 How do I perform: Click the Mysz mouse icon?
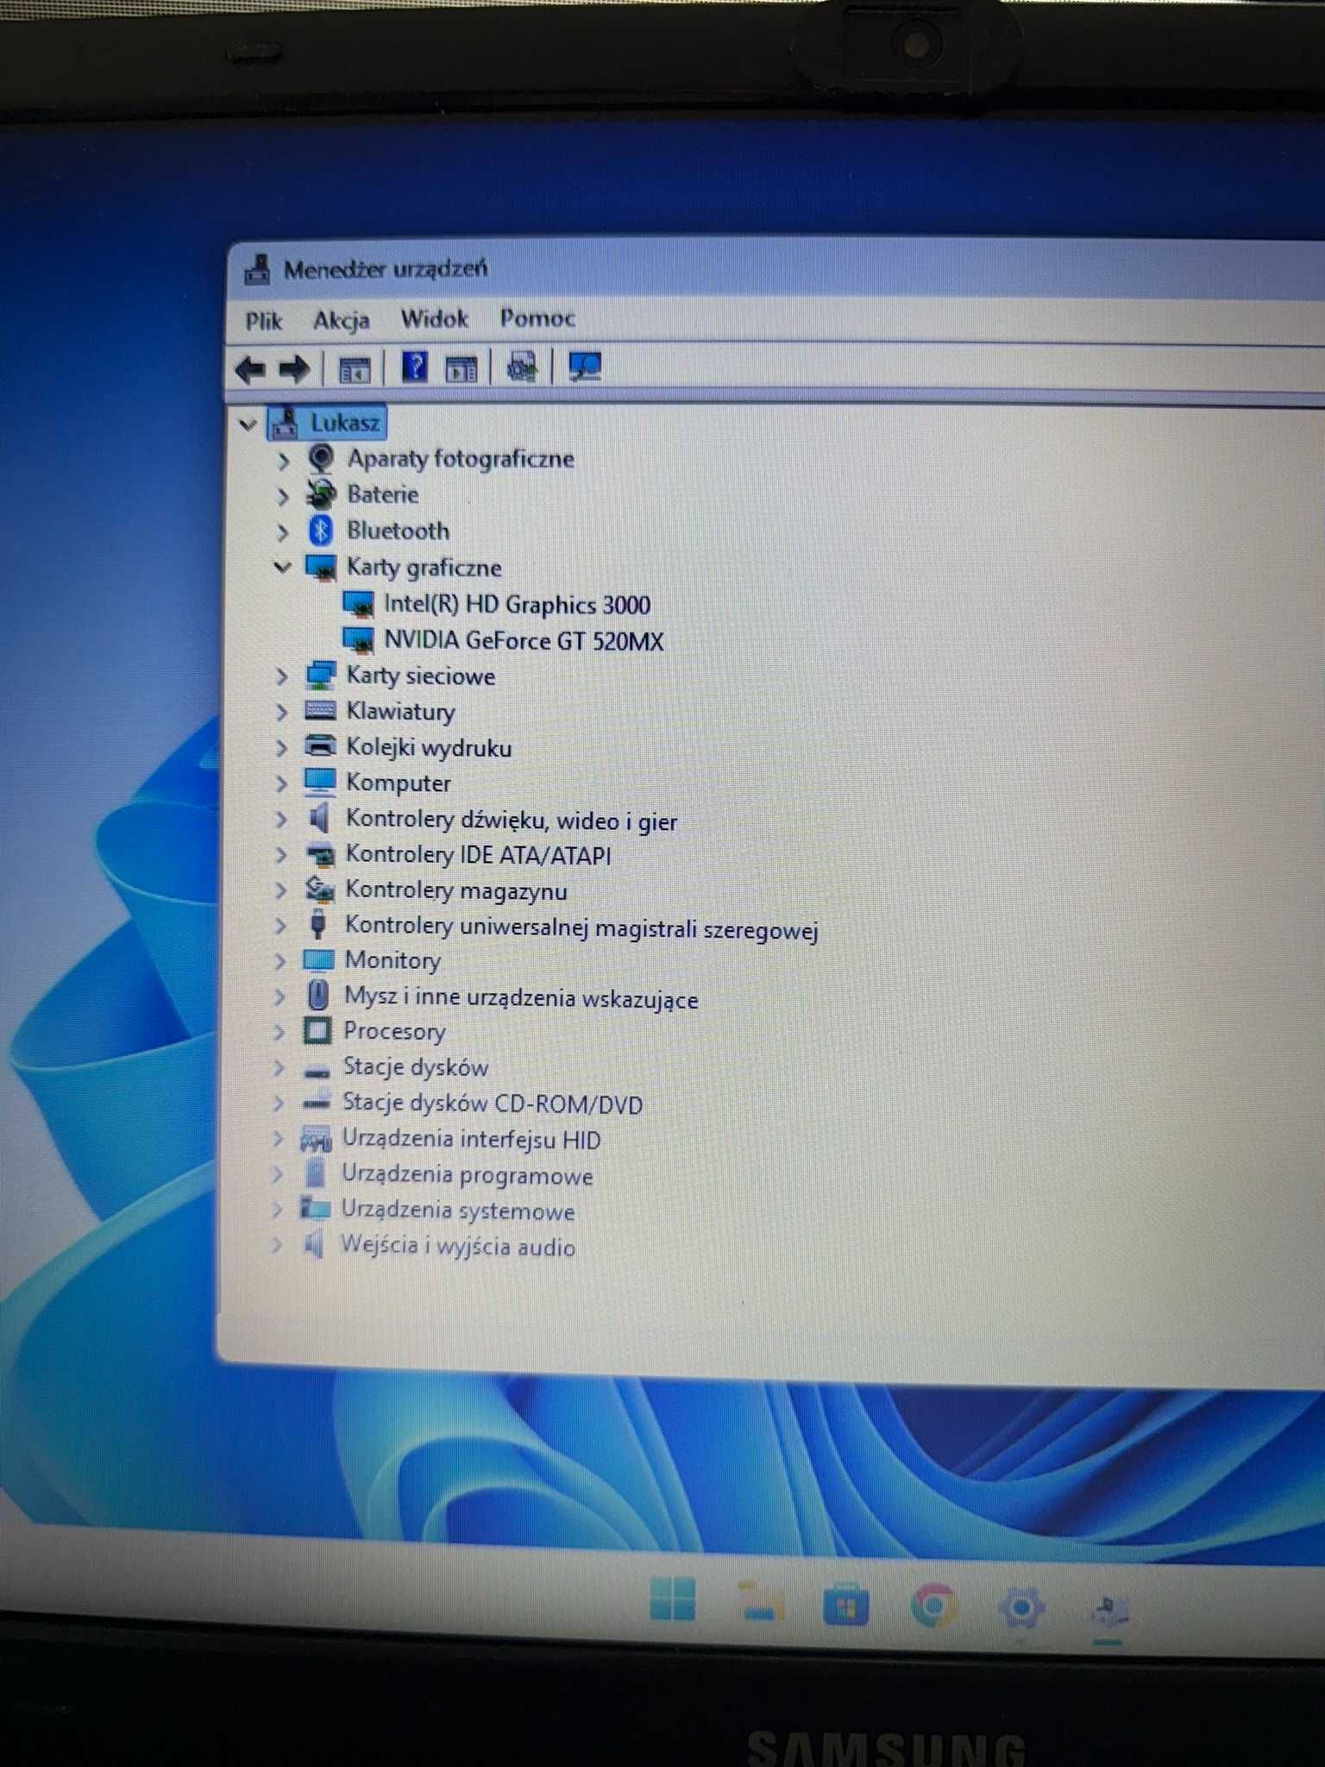pos(317,995)
